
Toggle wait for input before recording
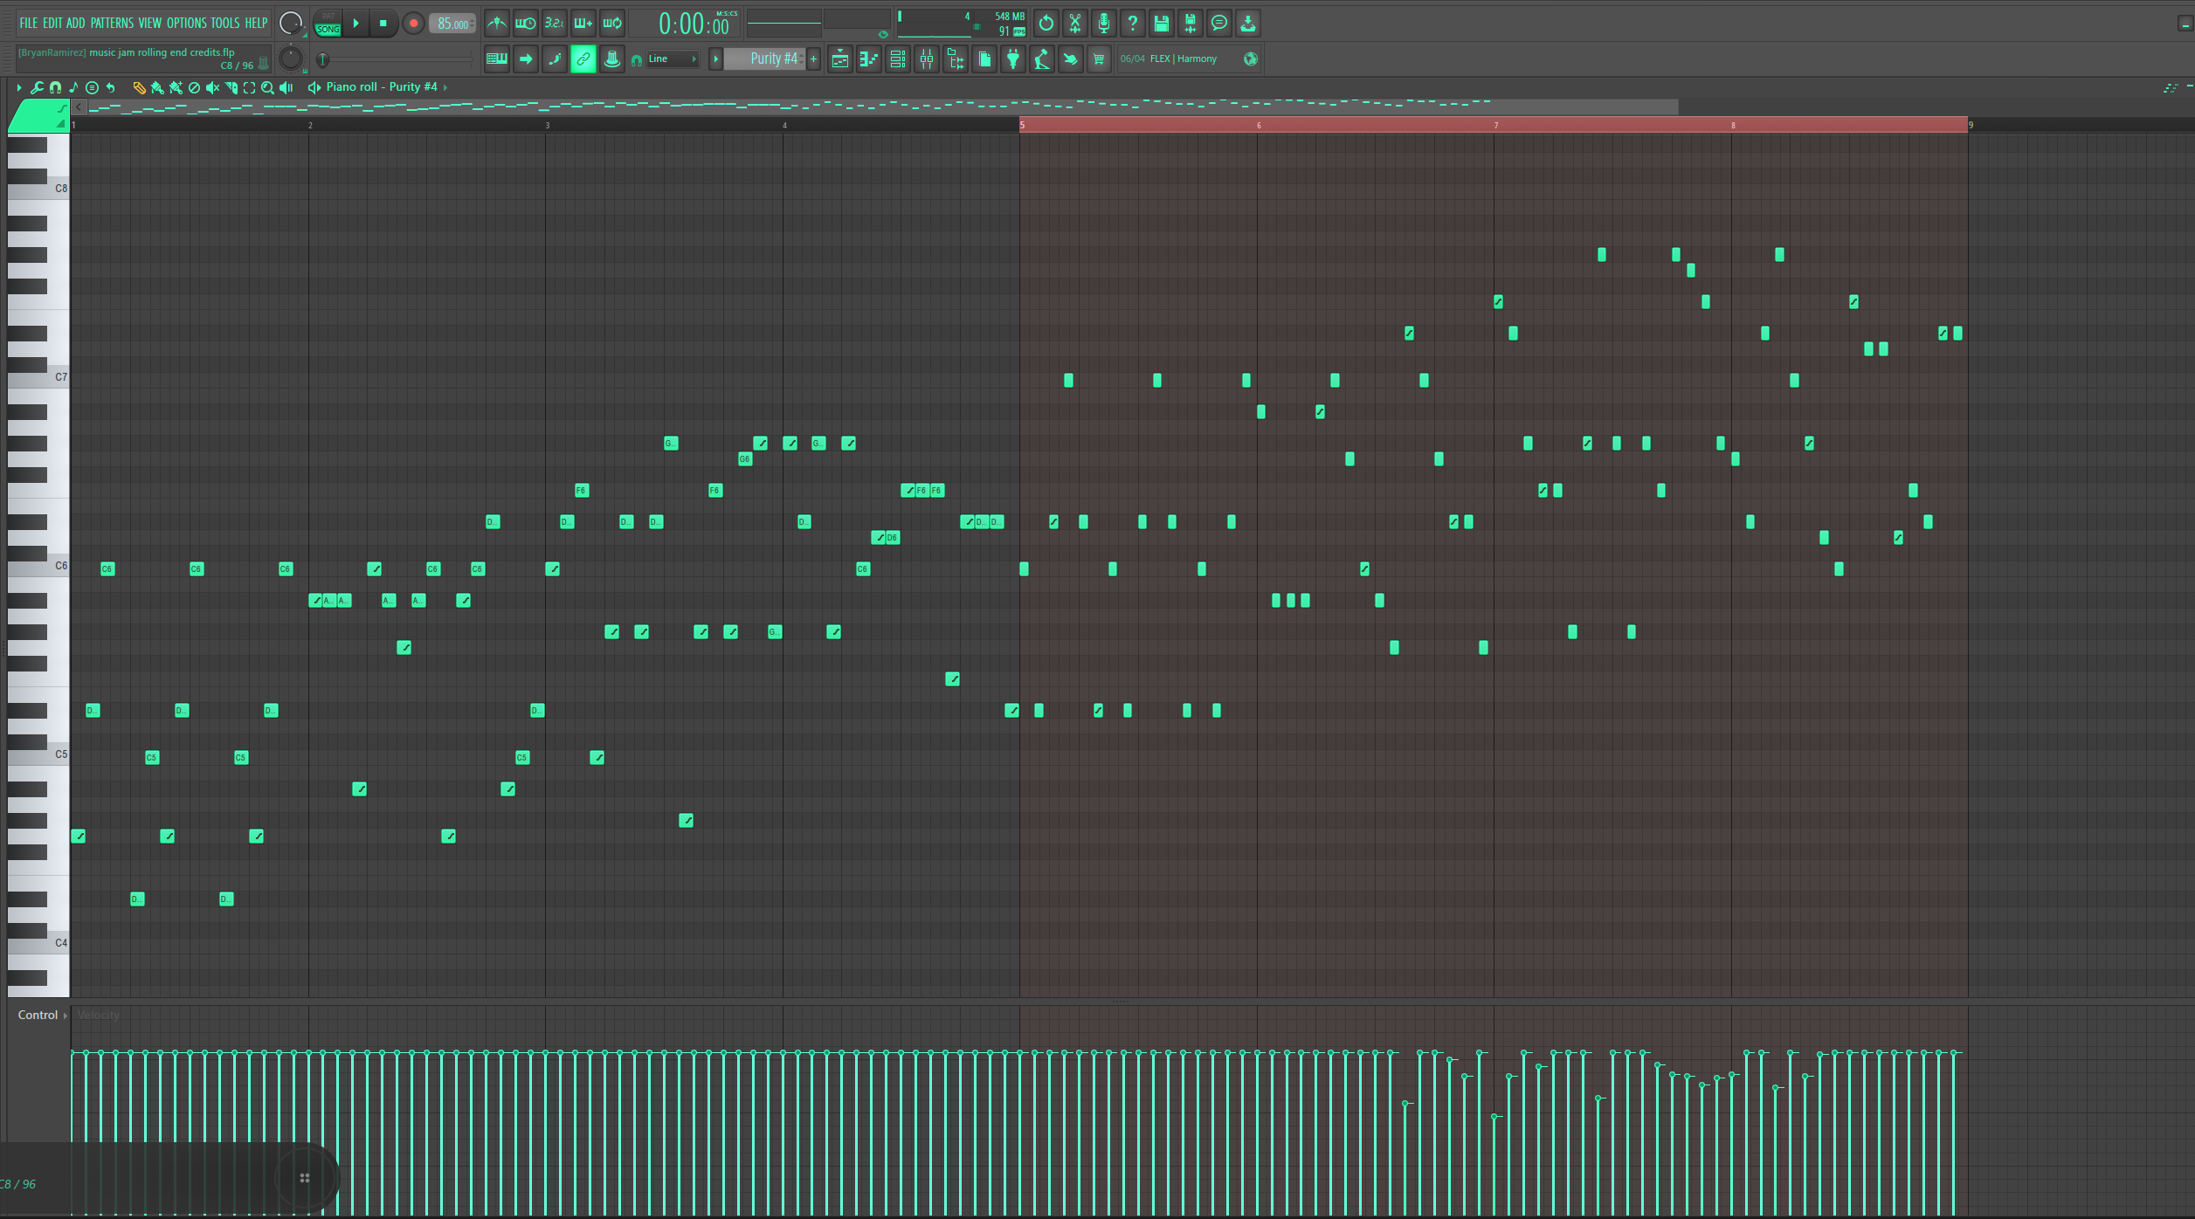click(x=526, y=24)
